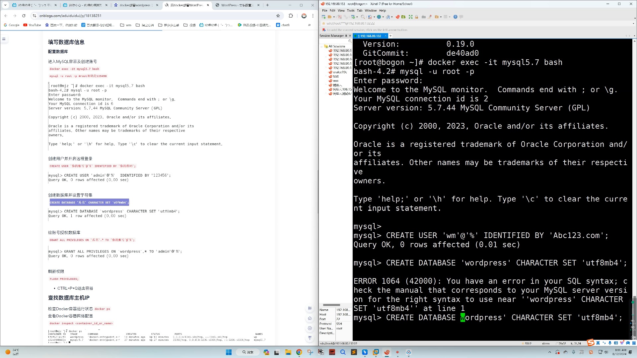Click the blog table-of-contents floating icon
This screenshot has height=358, width=637.
pyautogui.click(x=310, y=308)
